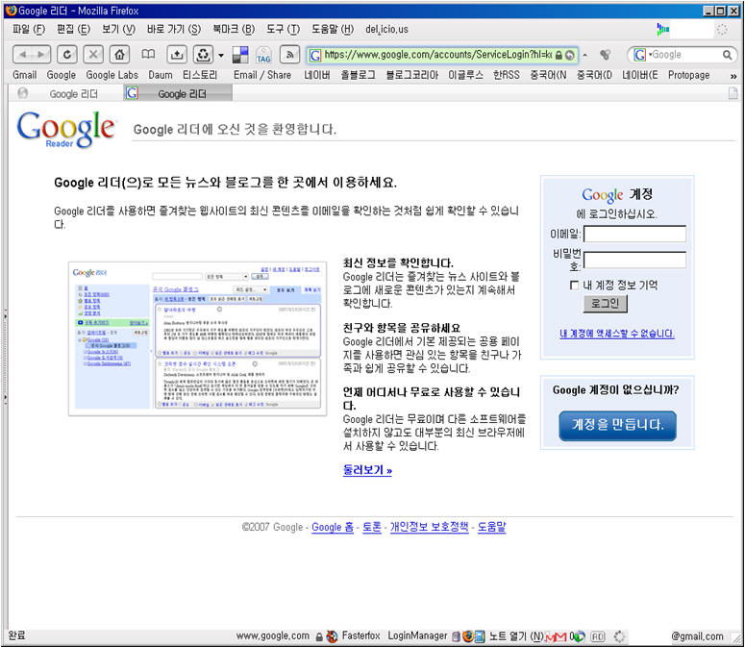This screenshot has height=647, width=745.
Task: Open the 내 계정에 액세스할 수 없습니다 link
Action: (617, 334)
